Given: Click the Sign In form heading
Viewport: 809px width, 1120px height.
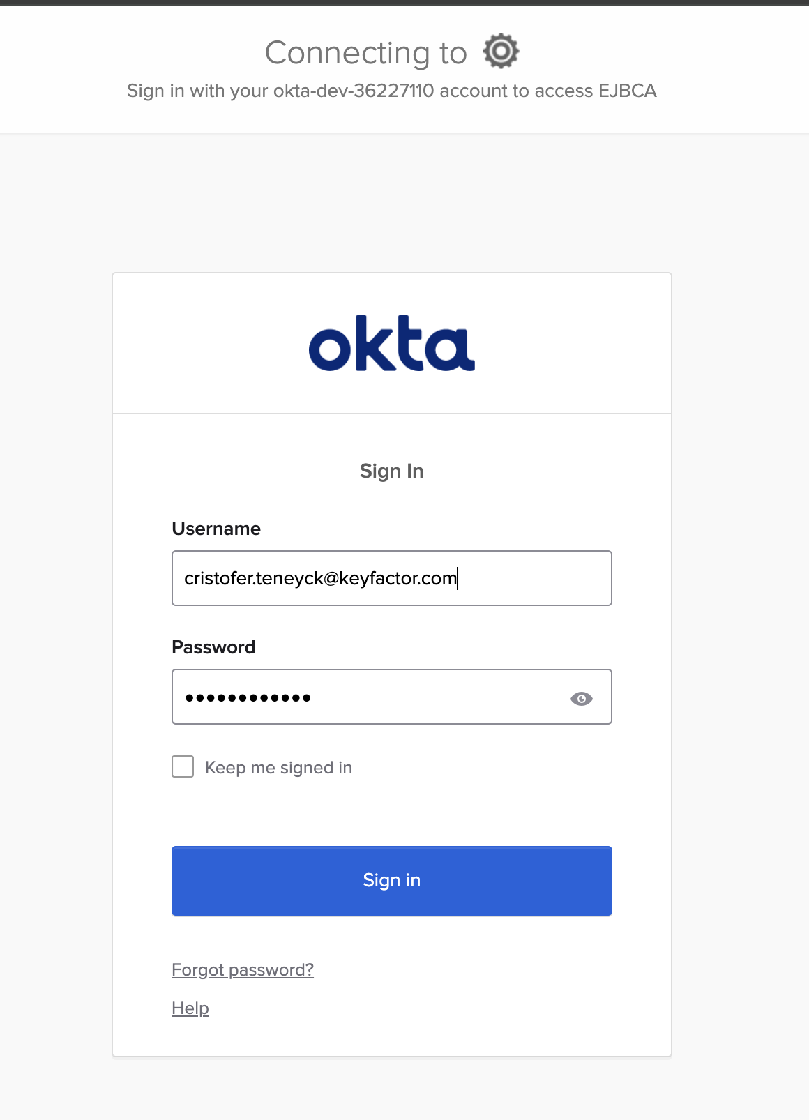Looking at the screenshot, I should coord(391,471).
